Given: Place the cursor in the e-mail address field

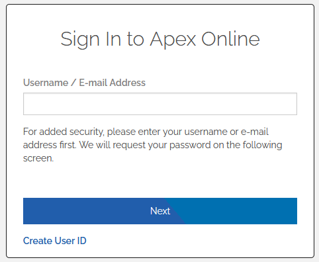Looking at the screenshot, I should coord(160,104).
